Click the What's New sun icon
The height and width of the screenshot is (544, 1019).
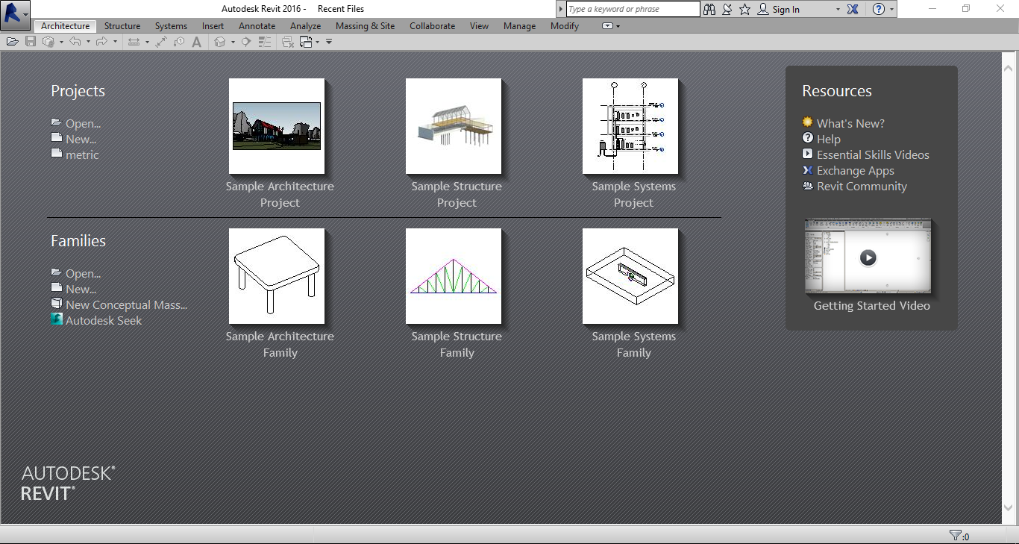click(x=807, y=122)
